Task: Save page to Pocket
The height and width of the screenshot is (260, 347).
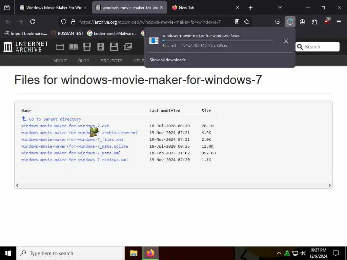Action: click(x=278, y=22)
